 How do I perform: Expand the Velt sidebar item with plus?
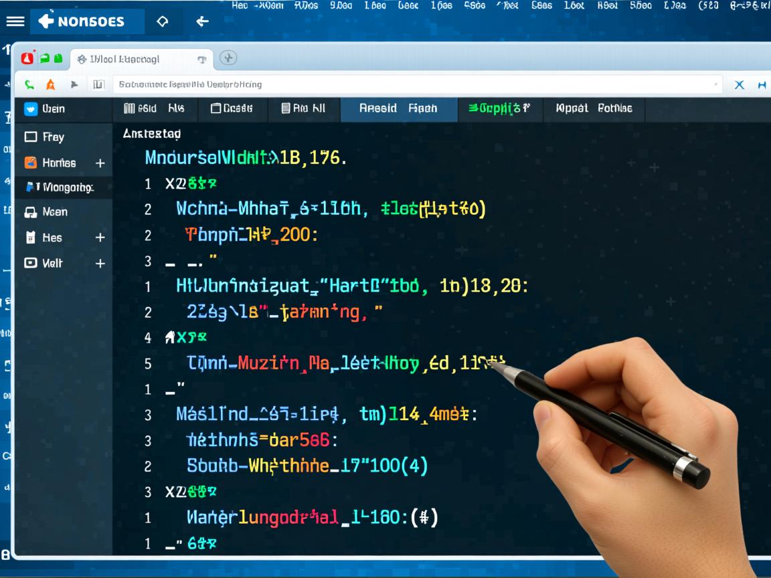click(100, 264)
